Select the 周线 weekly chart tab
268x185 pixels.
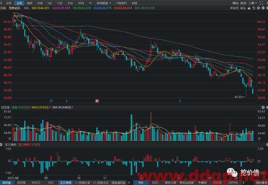click(x=30, y=3)
